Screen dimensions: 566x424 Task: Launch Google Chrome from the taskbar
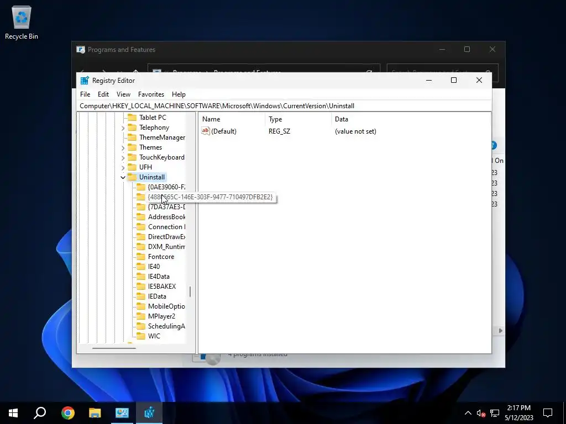click(68, 412)
